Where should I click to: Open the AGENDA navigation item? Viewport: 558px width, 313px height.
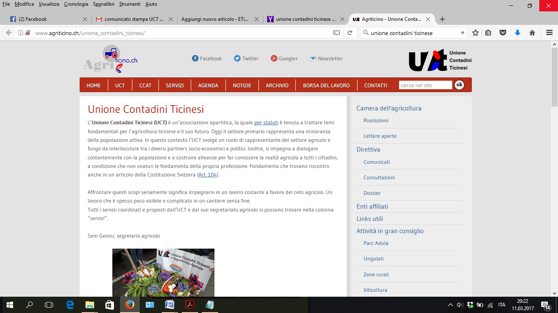208,85
